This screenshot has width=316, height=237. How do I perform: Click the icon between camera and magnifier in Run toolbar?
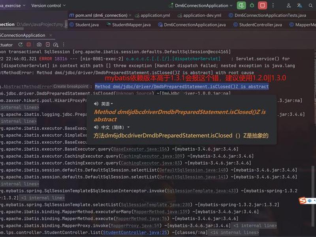(47, 45)
